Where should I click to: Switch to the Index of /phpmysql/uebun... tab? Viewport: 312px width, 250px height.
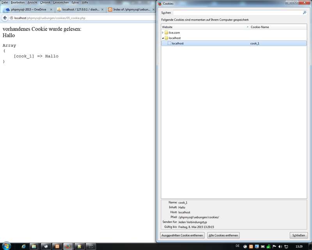pyautogui.click(x=131, y=9)
